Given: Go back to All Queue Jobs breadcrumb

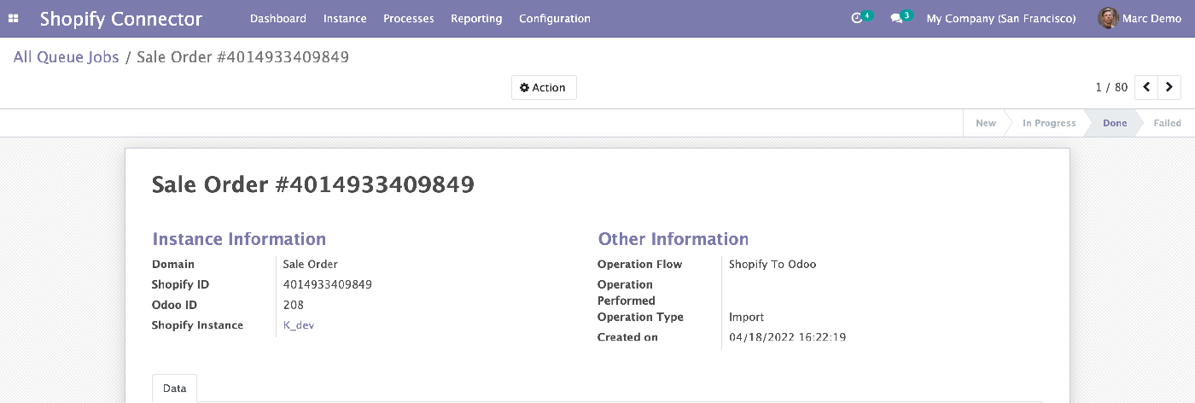Looking at the screenshot, I should 67,57.
